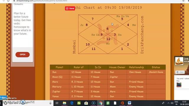Click the Status column header
Image resolution: width=189 pixels, height=106 pixels.
156,67
